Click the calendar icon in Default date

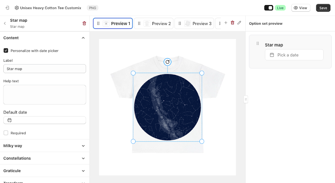(x=10, y=120)
